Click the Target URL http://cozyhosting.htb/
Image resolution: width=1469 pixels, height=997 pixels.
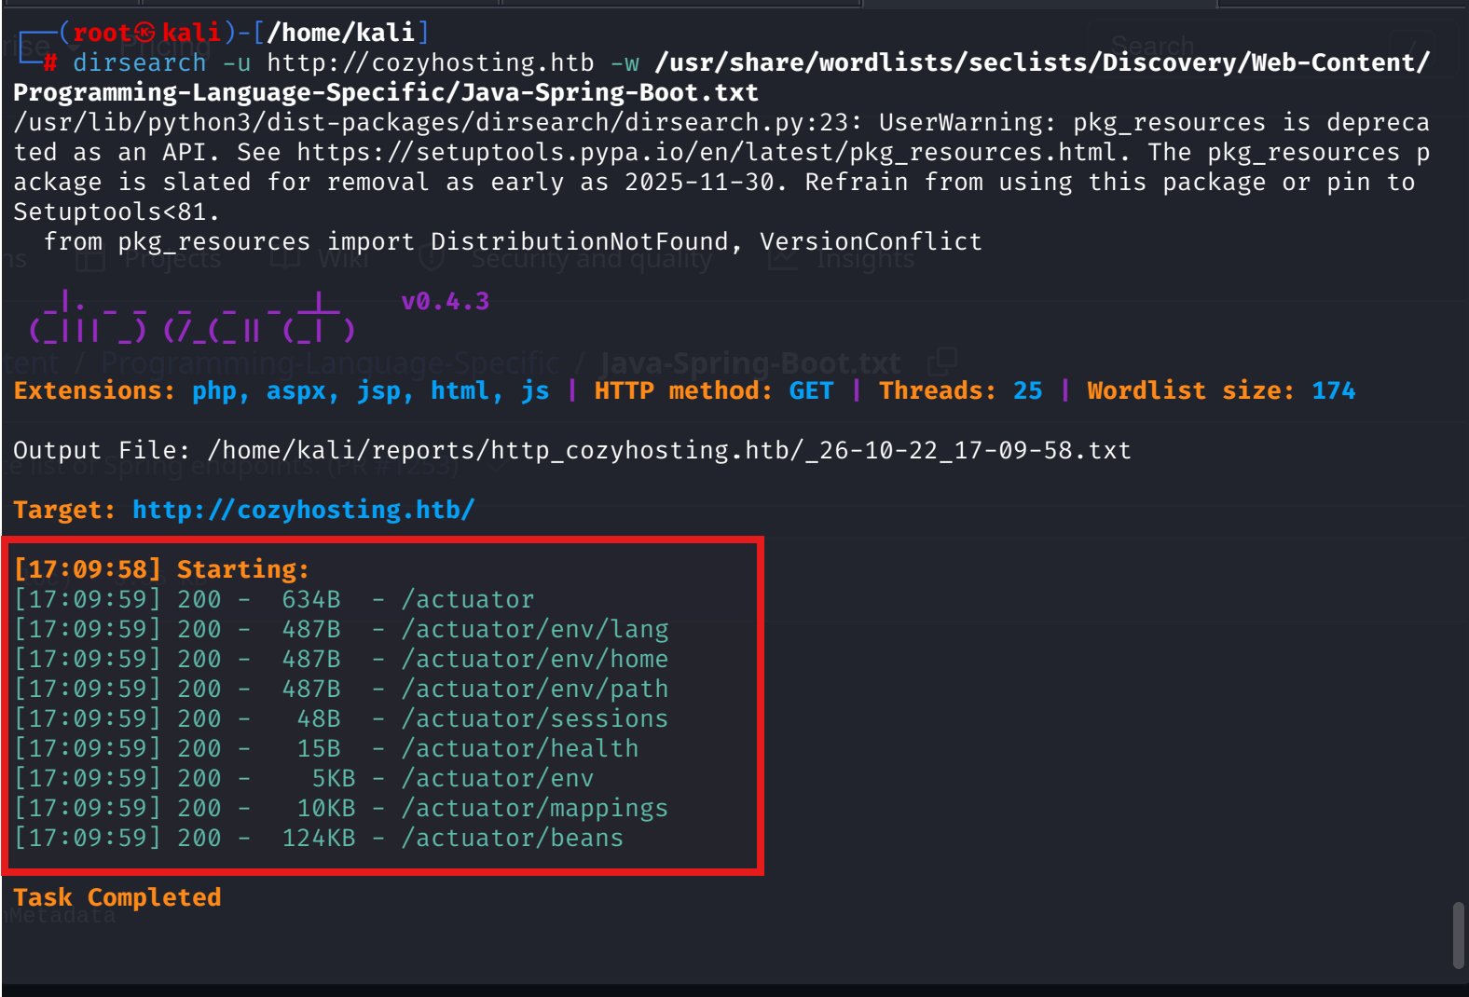click(303, 510)
